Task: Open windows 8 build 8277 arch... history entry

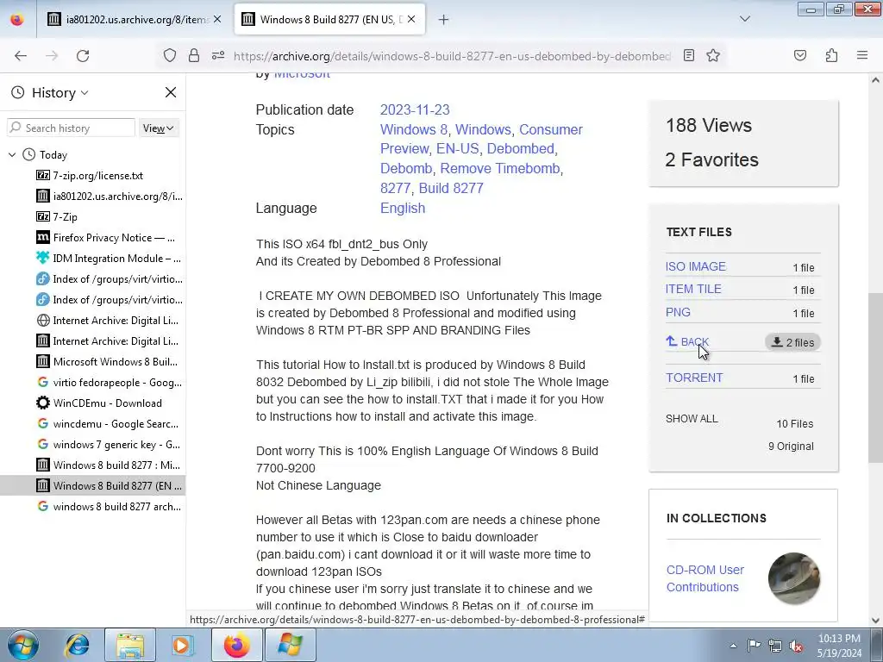Action: (110, 507)
